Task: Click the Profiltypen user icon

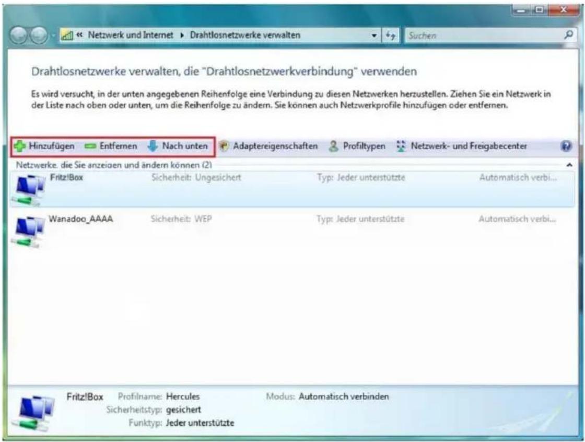Action: 333,146
